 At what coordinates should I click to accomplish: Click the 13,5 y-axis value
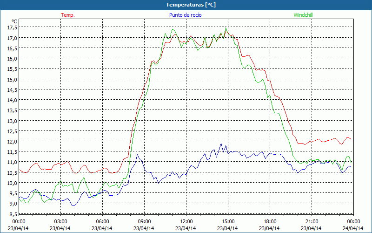(12, 110)
